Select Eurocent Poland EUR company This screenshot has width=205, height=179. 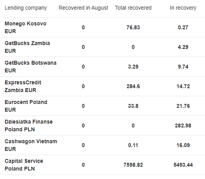(26, 106)
